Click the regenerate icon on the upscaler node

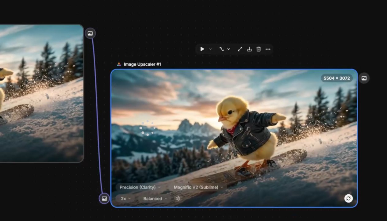pyautogui.click(x=348, y=199)
